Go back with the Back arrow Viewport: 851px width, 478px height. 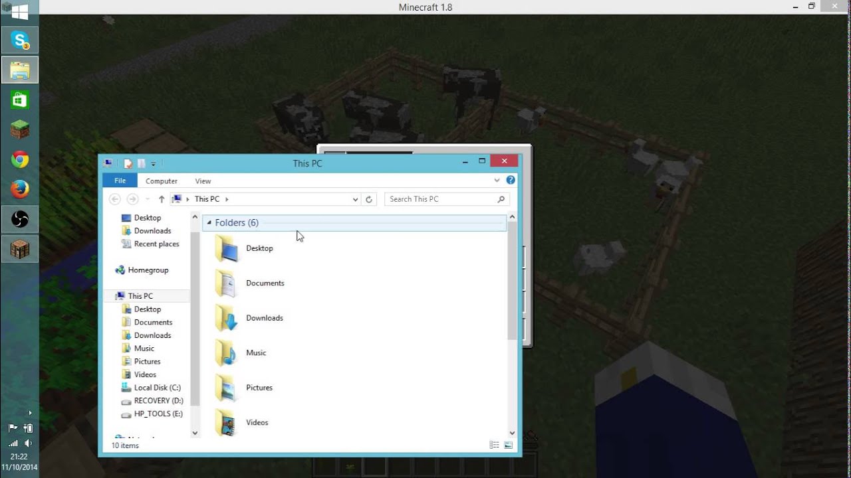(114, 199)
